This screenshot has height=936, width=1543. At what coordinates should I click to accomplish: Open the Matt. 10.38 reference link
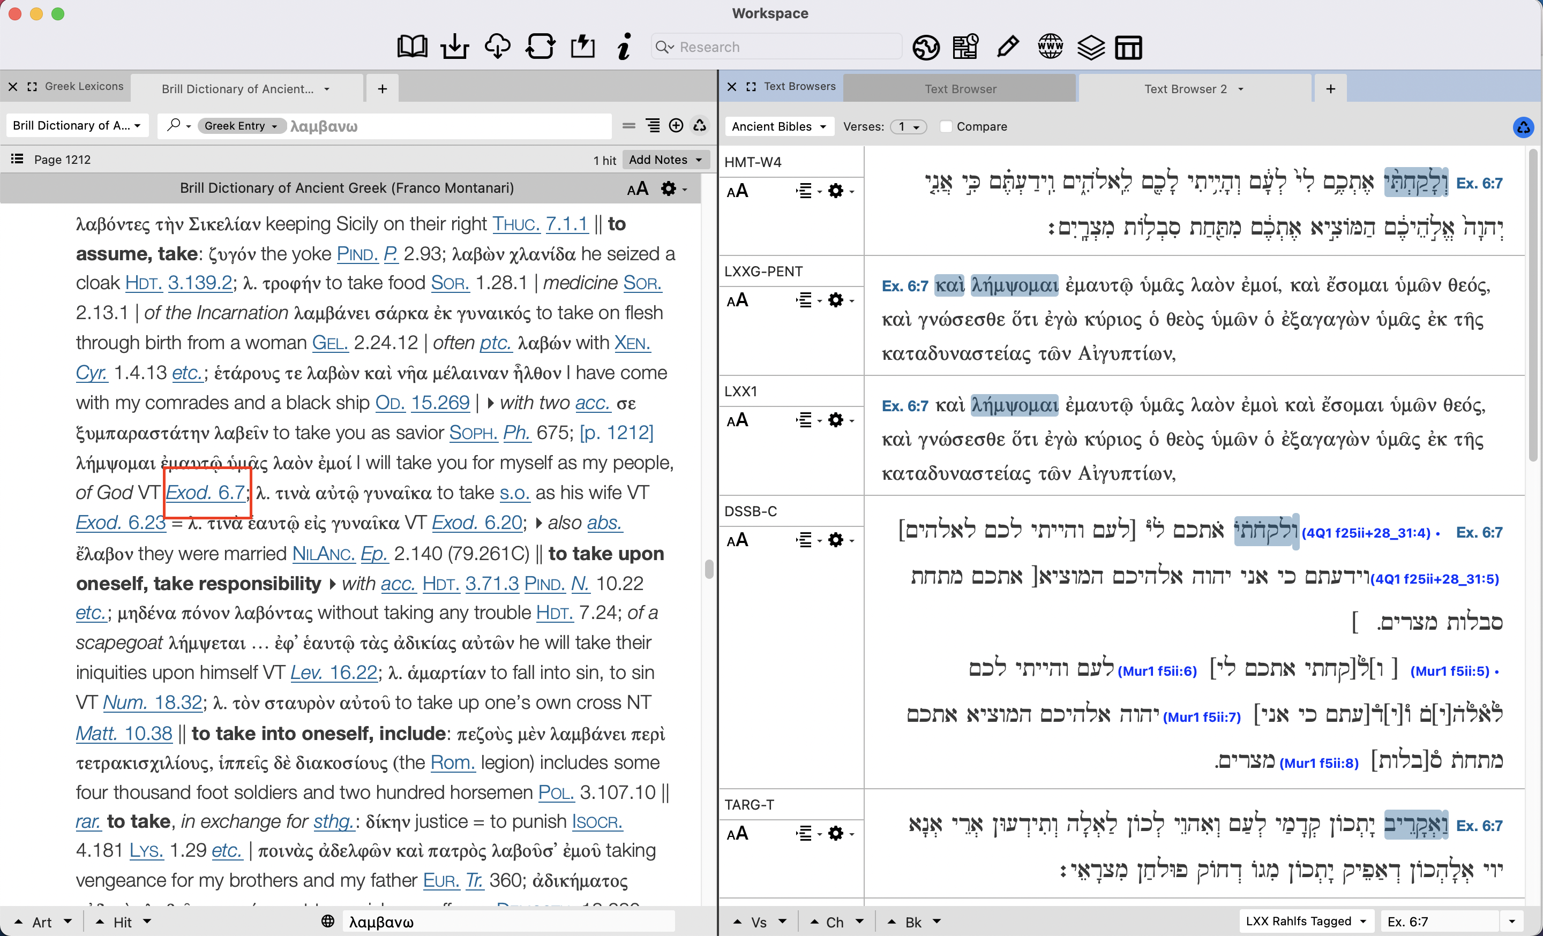pos(124,733)
